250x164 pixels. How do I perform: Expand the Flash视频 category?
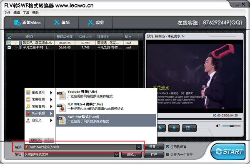(x=40, y=114)
